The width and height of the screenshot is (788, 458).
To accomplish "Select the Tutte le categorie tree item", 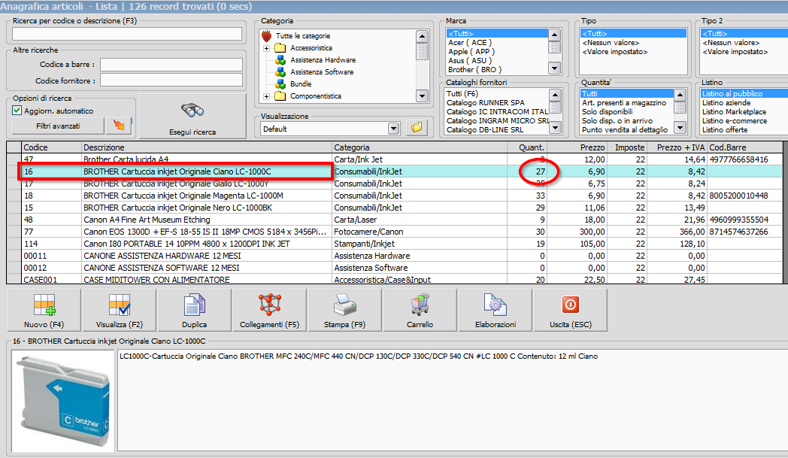I will click(x=303, y=35).
